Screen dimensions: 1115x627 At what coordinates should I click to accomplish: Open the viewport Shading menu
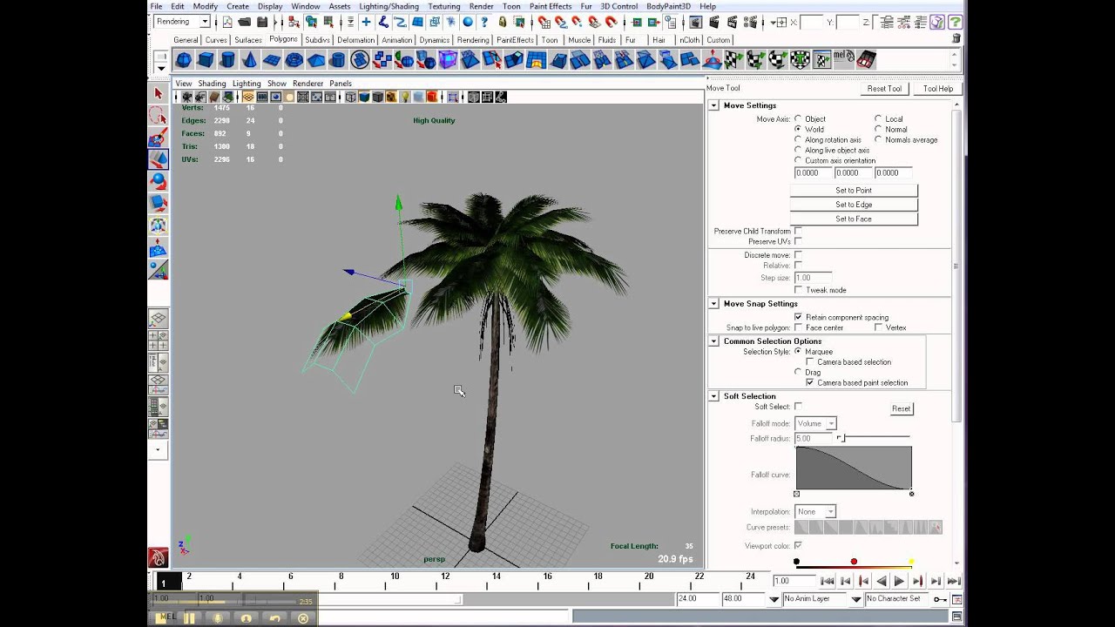click(x=212, y=84)
